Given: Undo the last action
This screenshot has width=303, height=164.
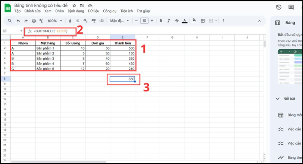Looking at the screenshot, I should coord(18,21).
